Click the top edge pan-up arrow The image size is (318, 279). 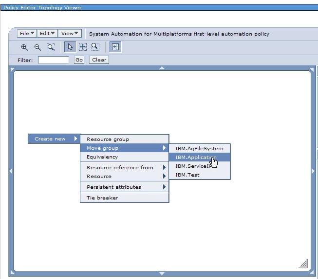(162, 68)
